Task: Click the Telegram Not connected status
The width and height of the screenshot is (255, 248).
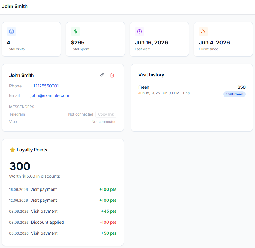Action: click(x=81, y=114)
